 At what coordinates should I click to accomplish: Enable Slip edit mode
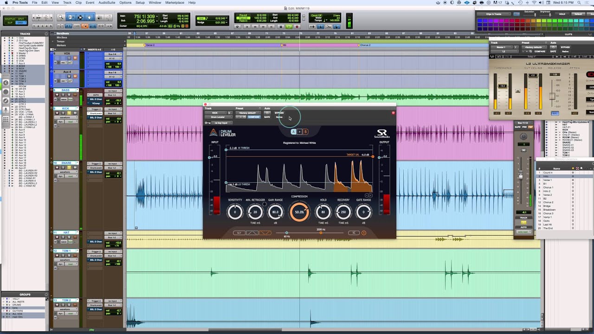pos(10,23)
